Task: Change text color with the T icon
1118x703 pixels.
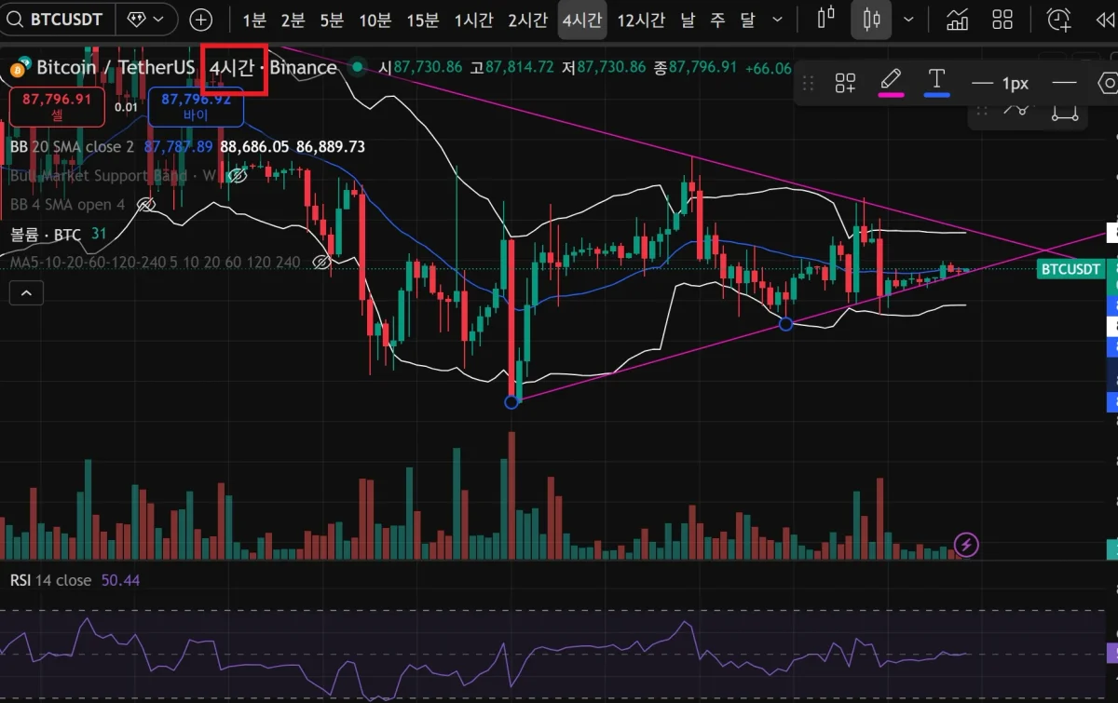Action: 936,82
